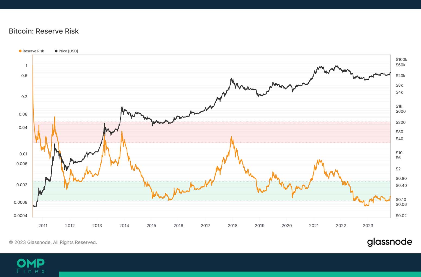Select the 2022 x-axis label
Screen dimensions: 421x277
click(x=341, y=226)
